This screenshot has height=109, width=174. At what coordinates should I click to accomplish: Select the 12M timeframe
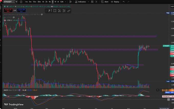tap(62, 2)
